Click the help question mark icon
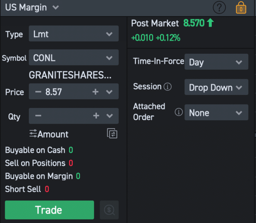Viewport: 256px width, 223px height. click(x=219, y=8)
